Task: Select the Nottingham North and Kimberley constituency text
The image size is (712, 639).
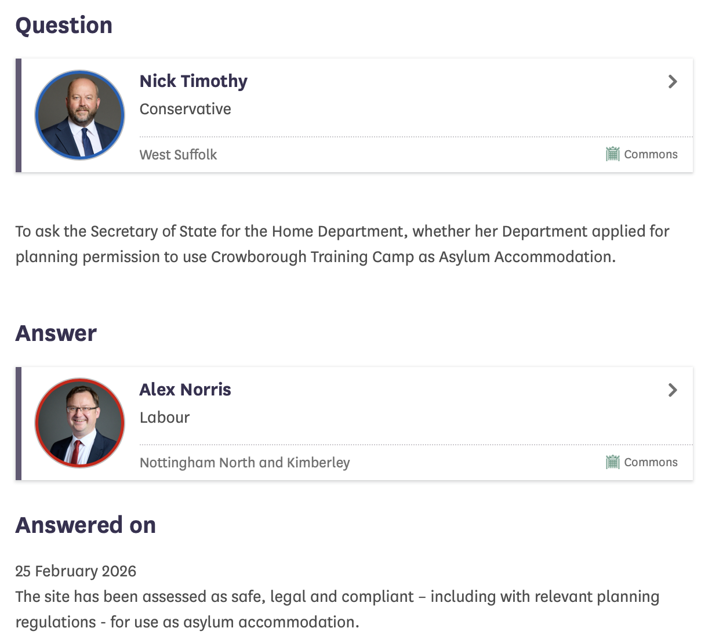Action: click(245, 463)
